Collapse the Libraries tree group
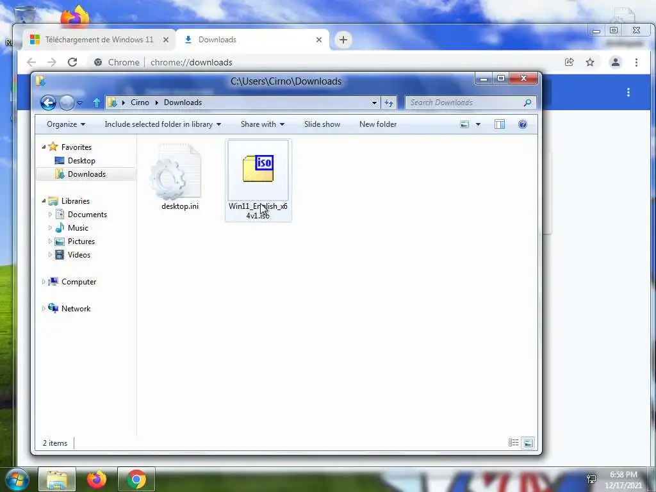The image size is (656, 492). (x=44, y=201)
